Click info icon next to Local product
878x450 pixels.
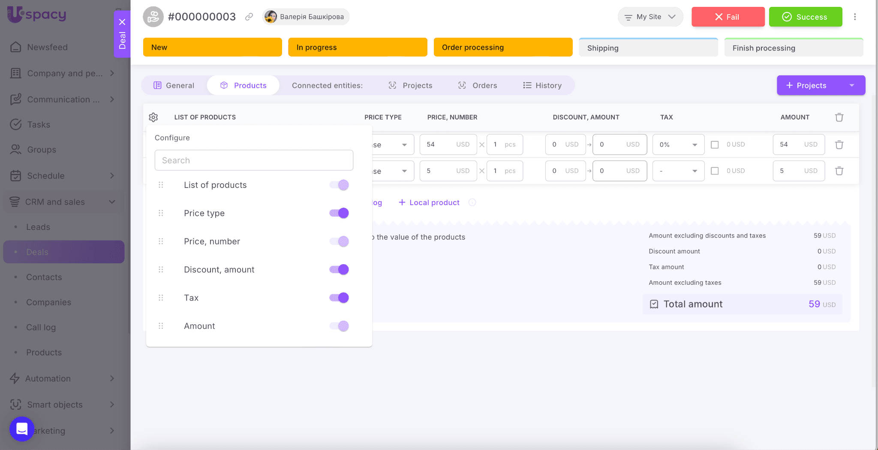click(x=472, y=203)
